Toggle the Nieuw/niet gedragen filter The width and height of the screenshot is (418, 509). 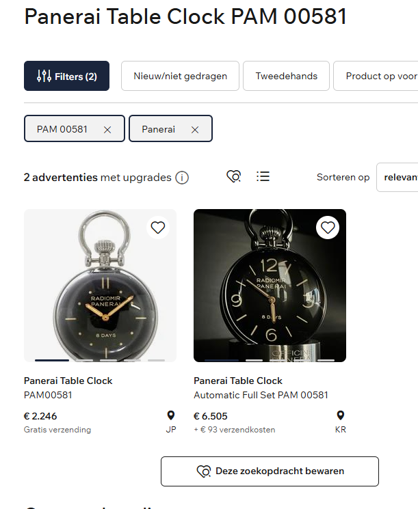(180, 76)
